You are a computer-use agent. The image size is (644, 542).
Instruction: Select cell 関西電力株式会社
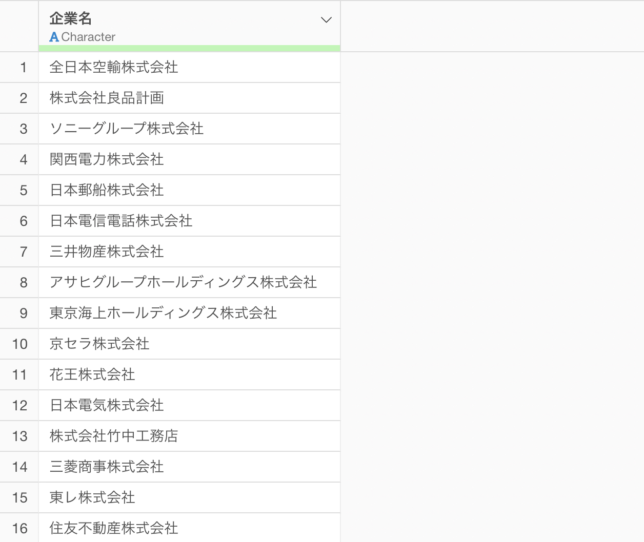click(107, 159)
